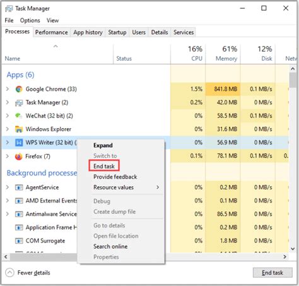The height and width of the screenshot is (286, 299).
Task: Click the Fewer details link
Action: [x=33, y=273]
